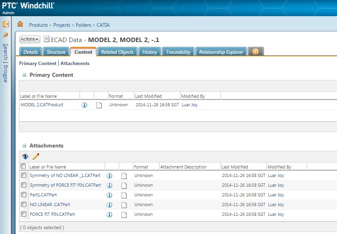This screenshot has width=337, height=234.
Task: Open info icon for NO LINEAR .CATPart
Action: tap(109, 205)
